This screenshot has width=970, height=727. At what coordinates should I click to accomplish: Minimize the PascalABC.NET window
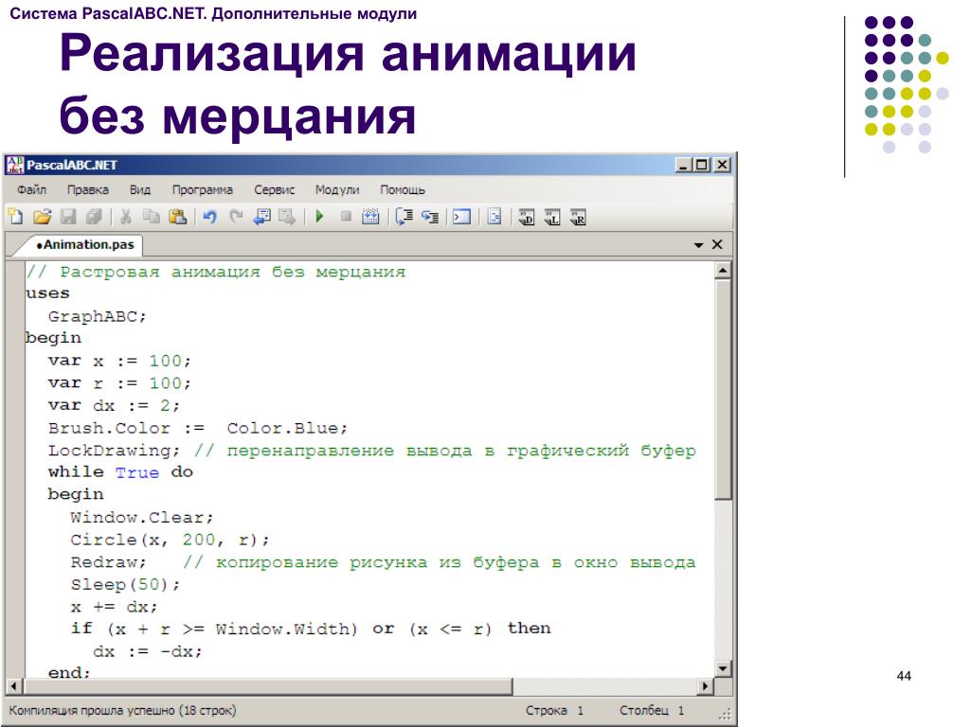pos(683,165)
